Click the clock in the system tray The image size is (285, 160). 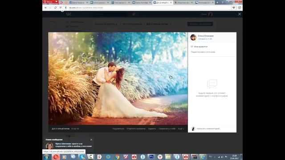(234, 157)
